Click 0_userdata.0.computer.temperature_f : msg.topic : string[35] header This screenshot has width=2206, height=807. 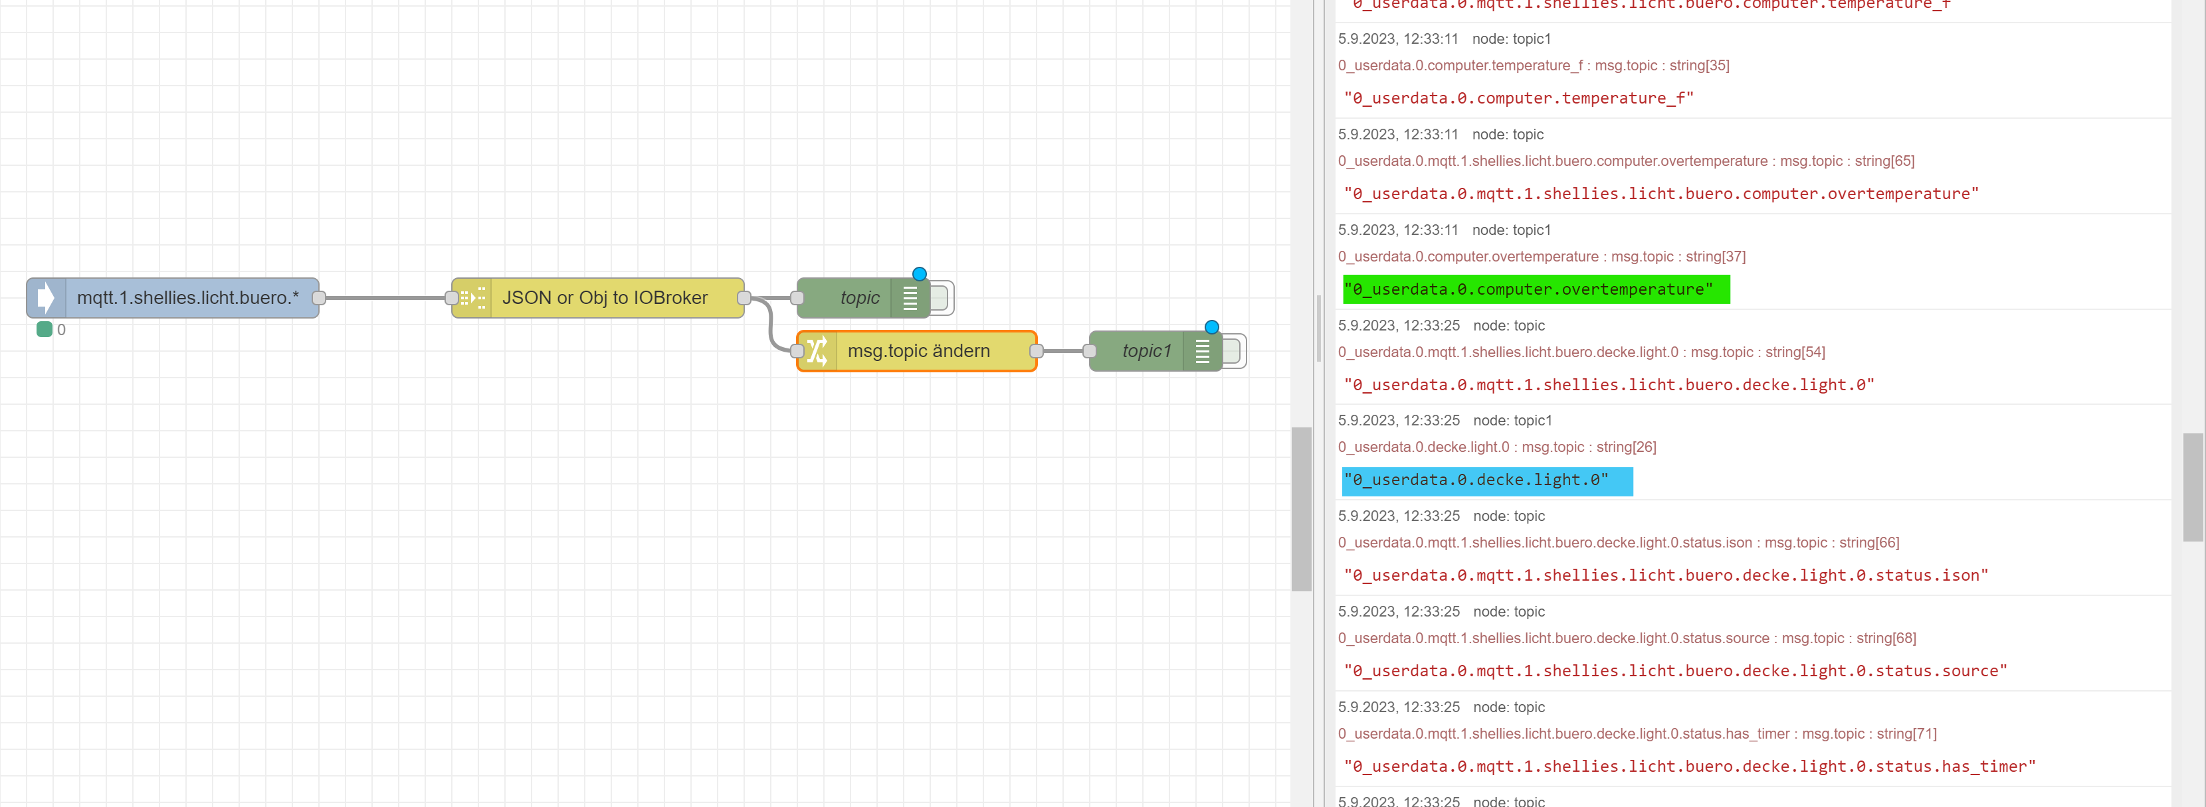click(1534, 65)
